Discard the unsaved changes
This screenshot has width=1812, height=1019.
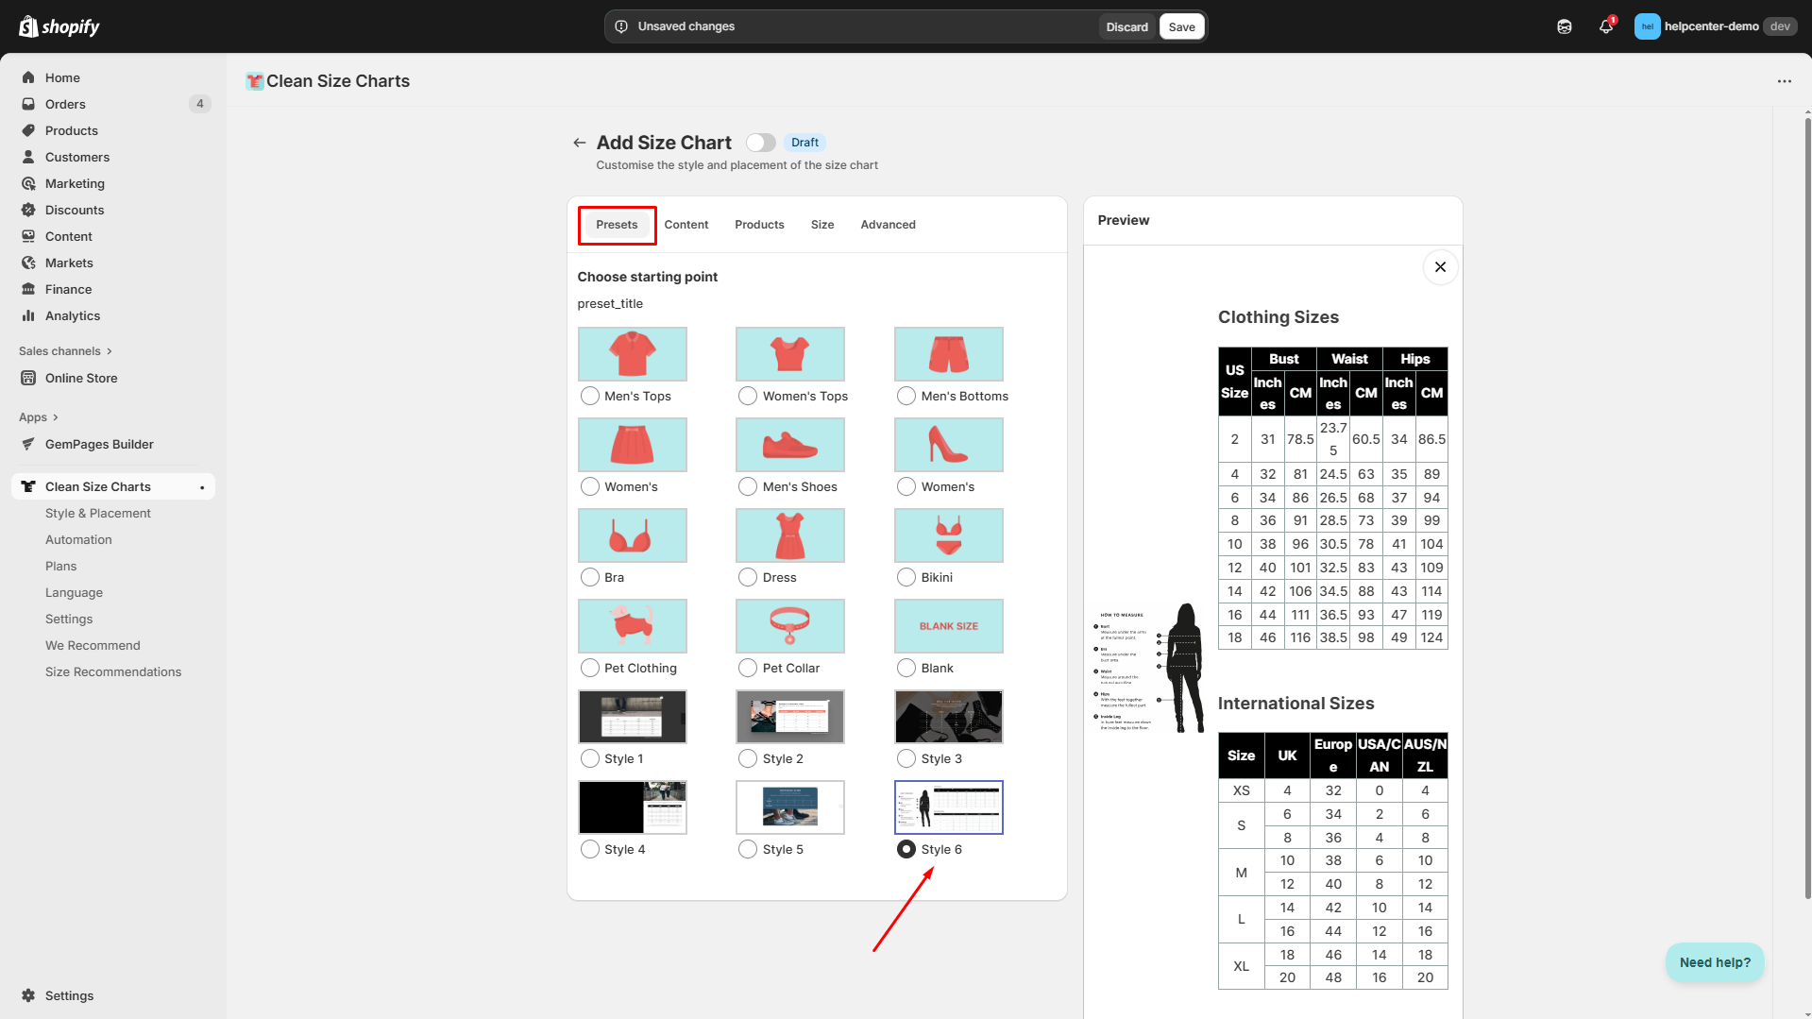1127,26
